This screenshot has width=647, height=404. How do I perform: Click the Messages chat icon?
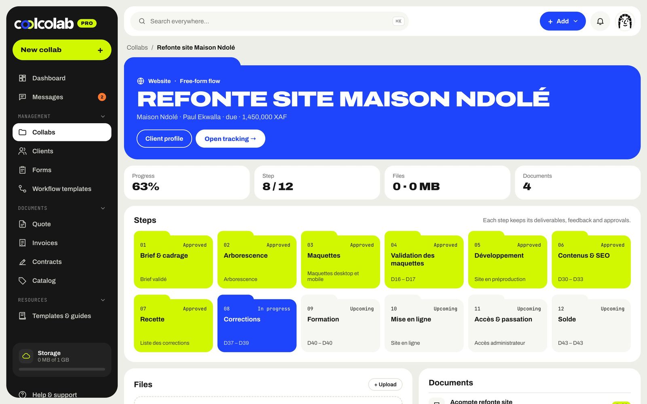coord(23,97)
